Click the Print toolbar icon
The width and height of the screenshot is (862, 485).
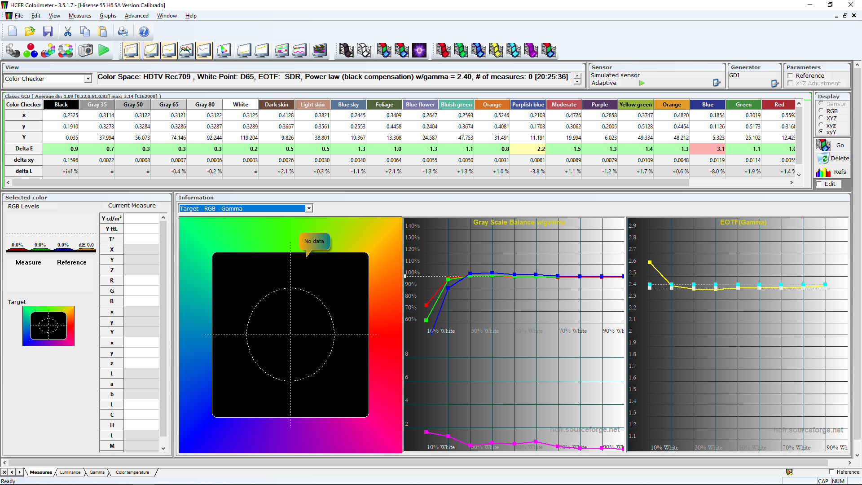click(123, 31)
